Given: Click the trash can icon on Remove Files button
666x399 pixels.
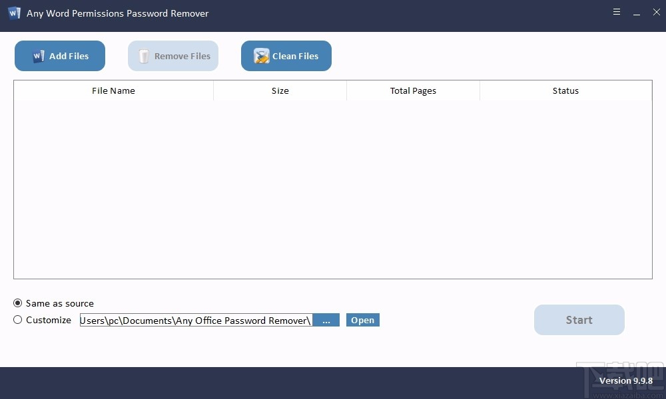Looking at the screenshot, I should (x=144, y=56).
